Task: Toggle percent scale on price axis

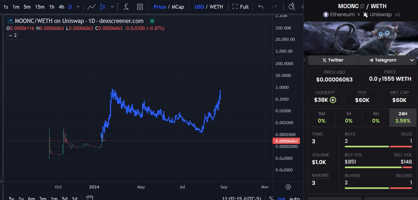Action: point(271,198)
